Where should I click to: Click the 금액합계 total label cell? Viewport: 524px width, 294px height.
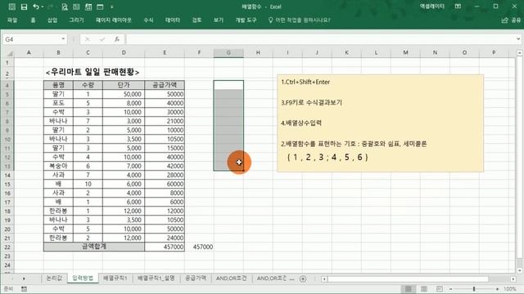94,247
